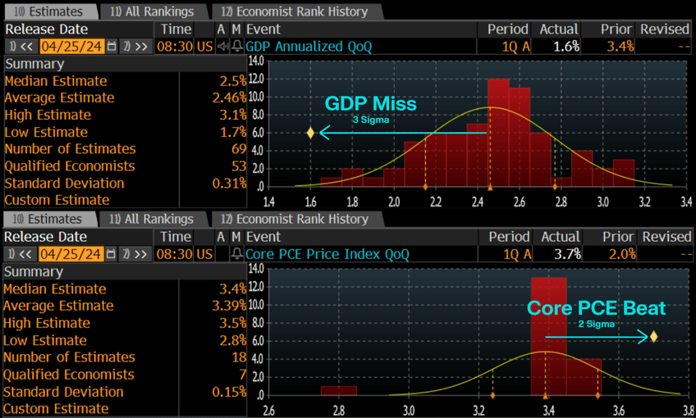
Task: Select Number of Estimates row showing 69
Action: (x=126, y=149)
